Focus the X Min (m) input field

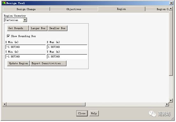[26, 47]
